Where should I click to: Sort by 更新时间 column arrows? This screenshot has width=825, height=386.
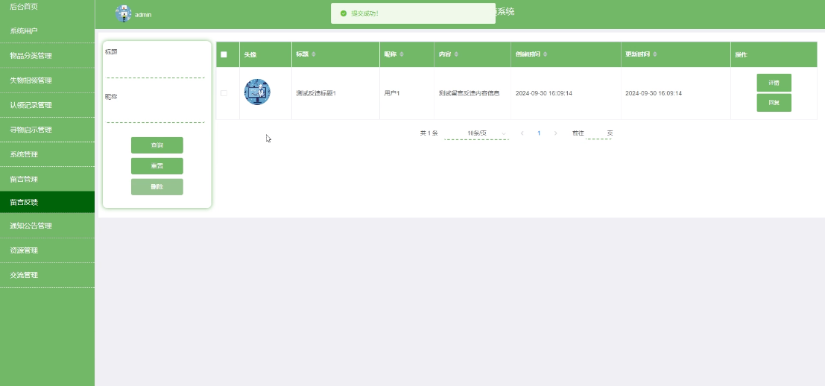(654, 54)
